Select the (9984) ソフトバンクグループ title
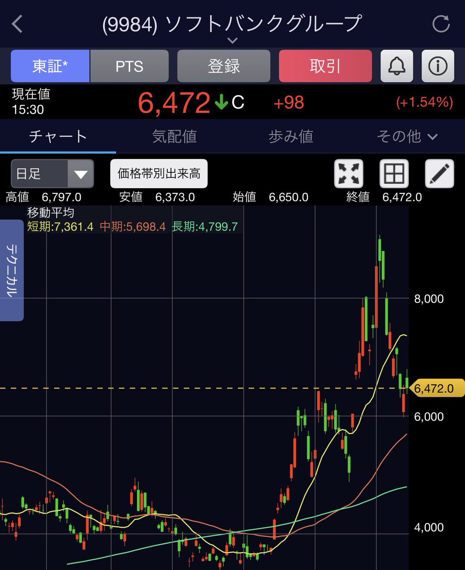Screen dimensions: 465x570 pyautogui.click(x=232, y=24)
